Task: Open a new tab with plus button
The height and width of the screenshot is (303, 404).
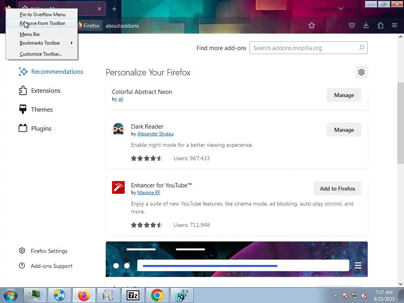Action: 114,9
